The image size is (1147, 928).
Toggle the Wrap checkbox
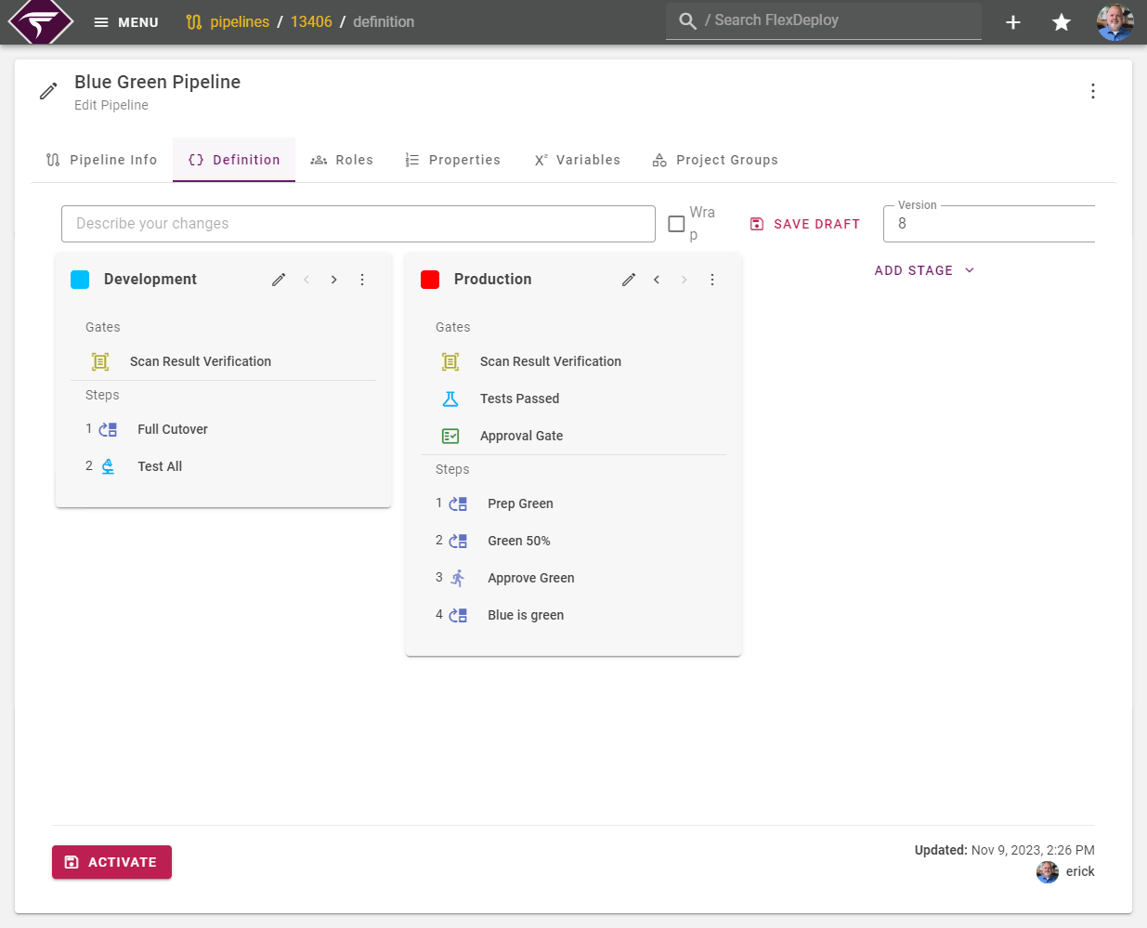(x=677, y=224)
